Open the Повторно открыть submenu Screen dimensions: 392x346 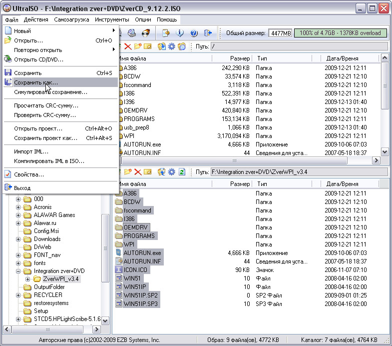coord(61,50)
